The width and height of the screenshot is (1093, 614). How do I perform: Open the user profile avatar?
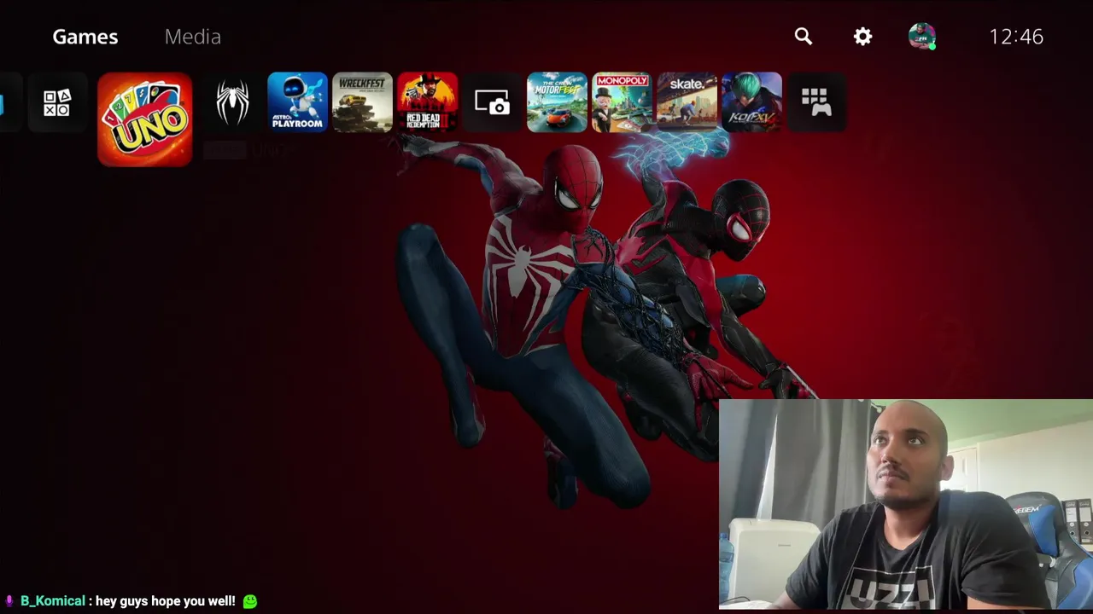[x=922, y=37]
